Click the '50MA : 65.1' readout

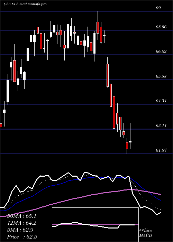click(22, 216)
